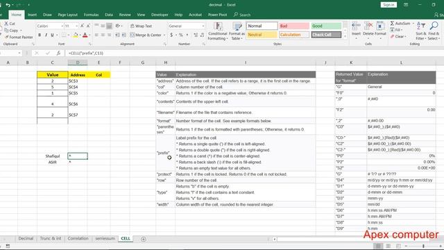Click Increase Decimal icon

click(x=196, y=35)
